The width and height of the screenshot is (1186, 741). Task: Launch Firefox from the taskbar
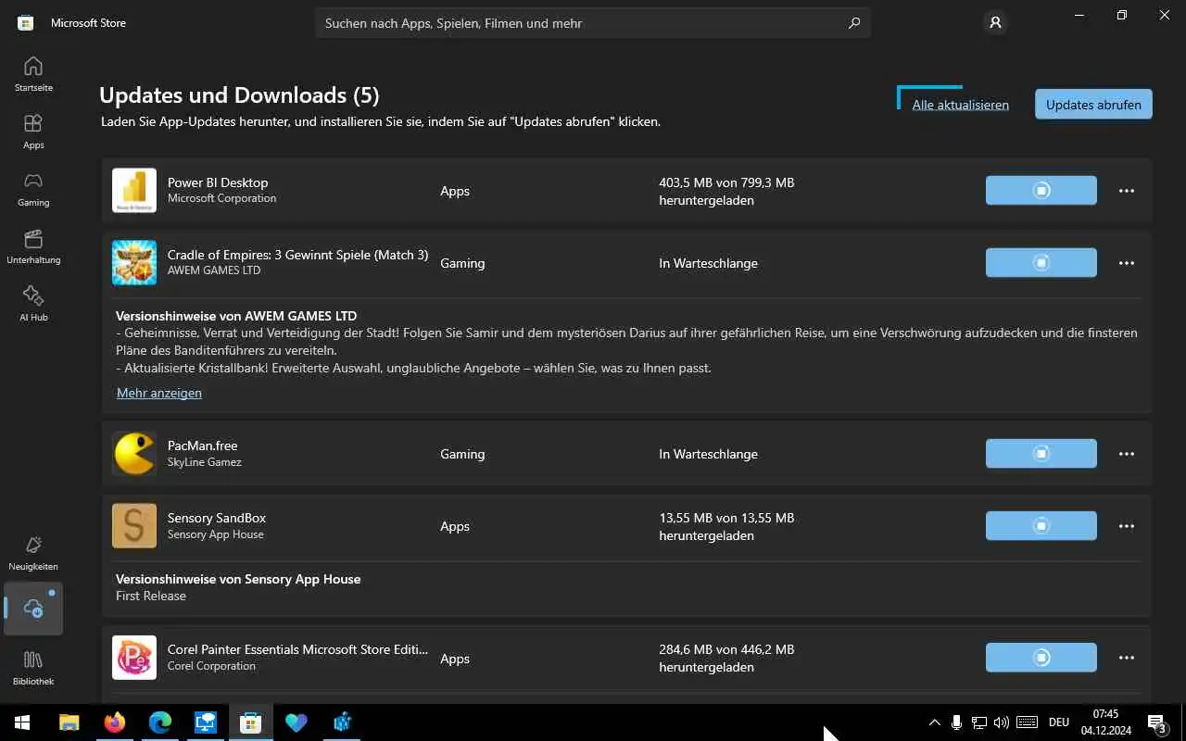(x=115, y=722)
